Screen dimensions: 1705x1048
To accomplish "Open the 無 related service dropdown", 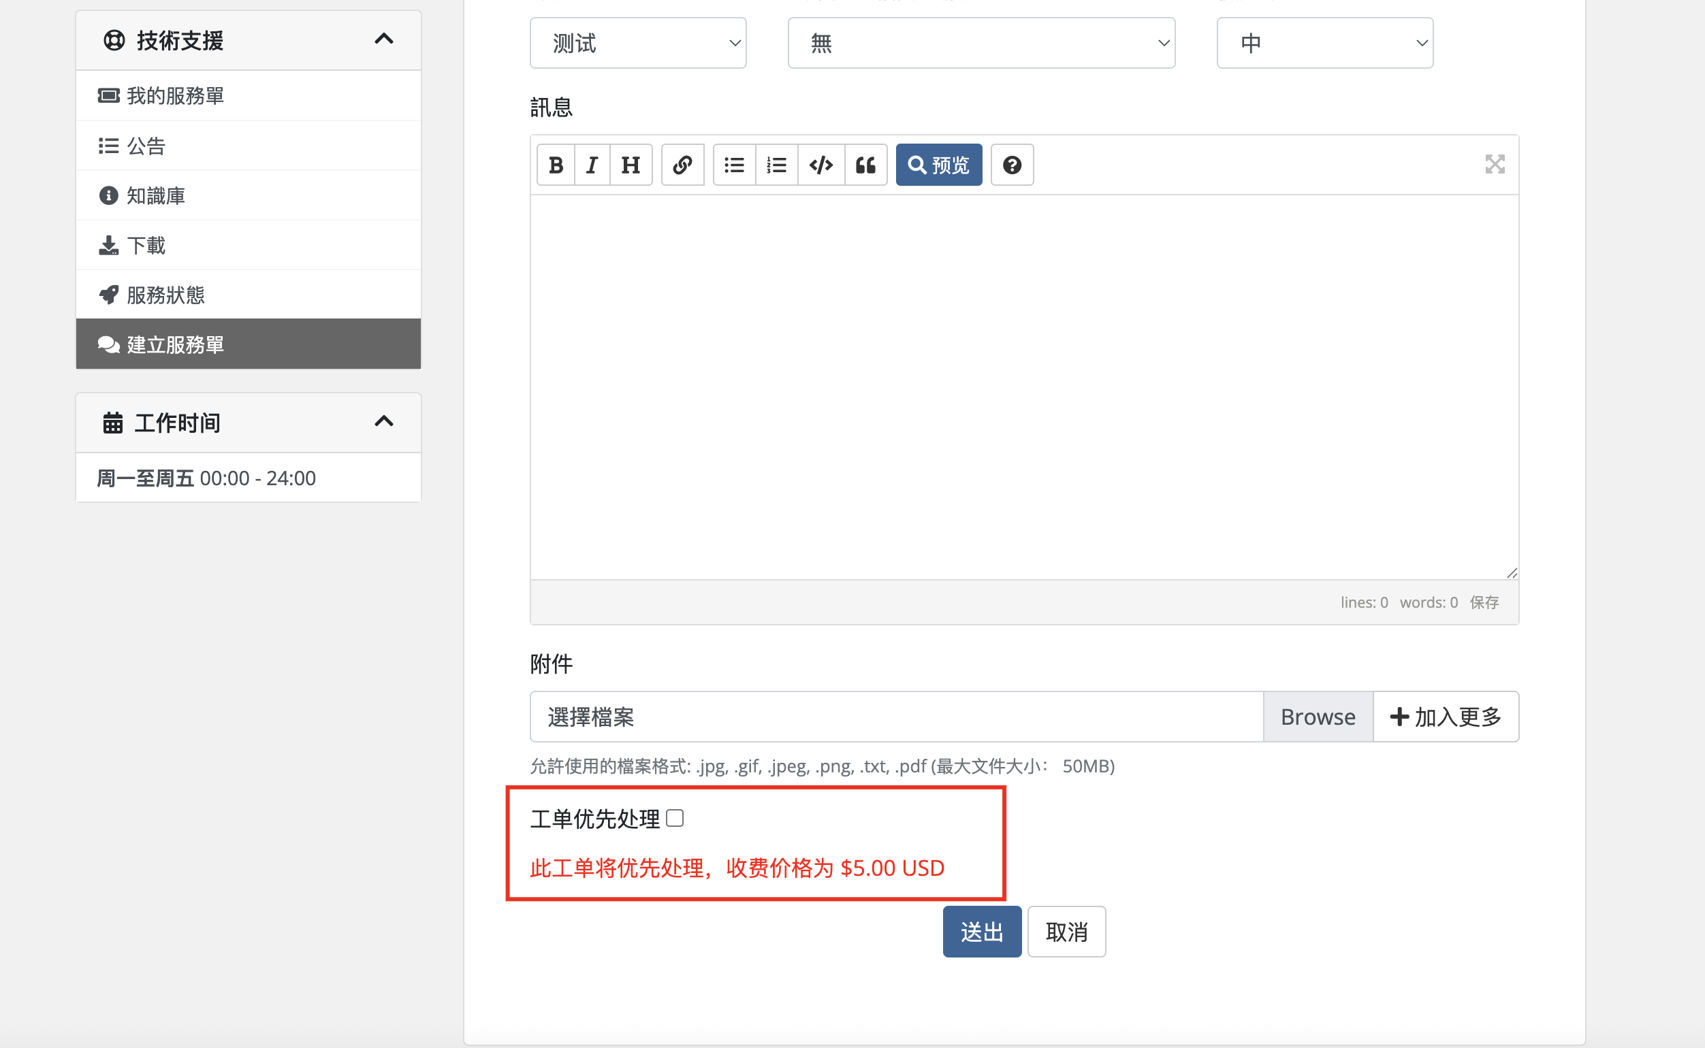I will (x=981, y=43).
